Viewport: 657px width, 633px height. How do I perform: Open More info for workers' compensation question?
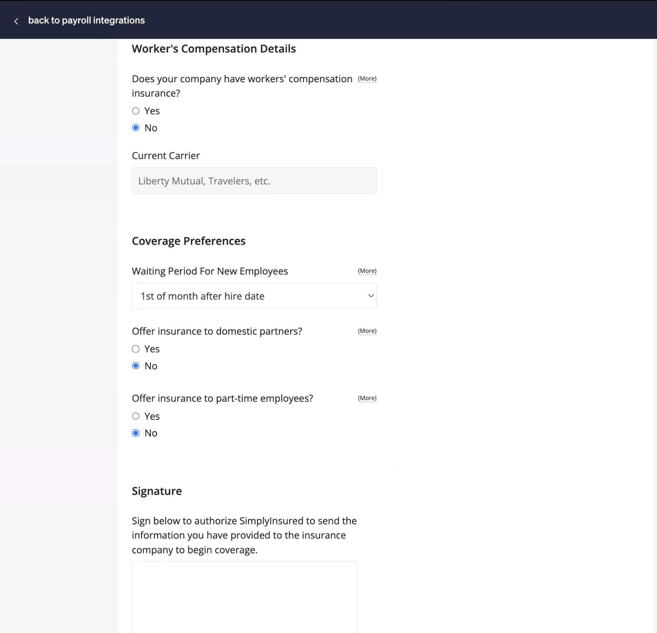tap(367, 78)
